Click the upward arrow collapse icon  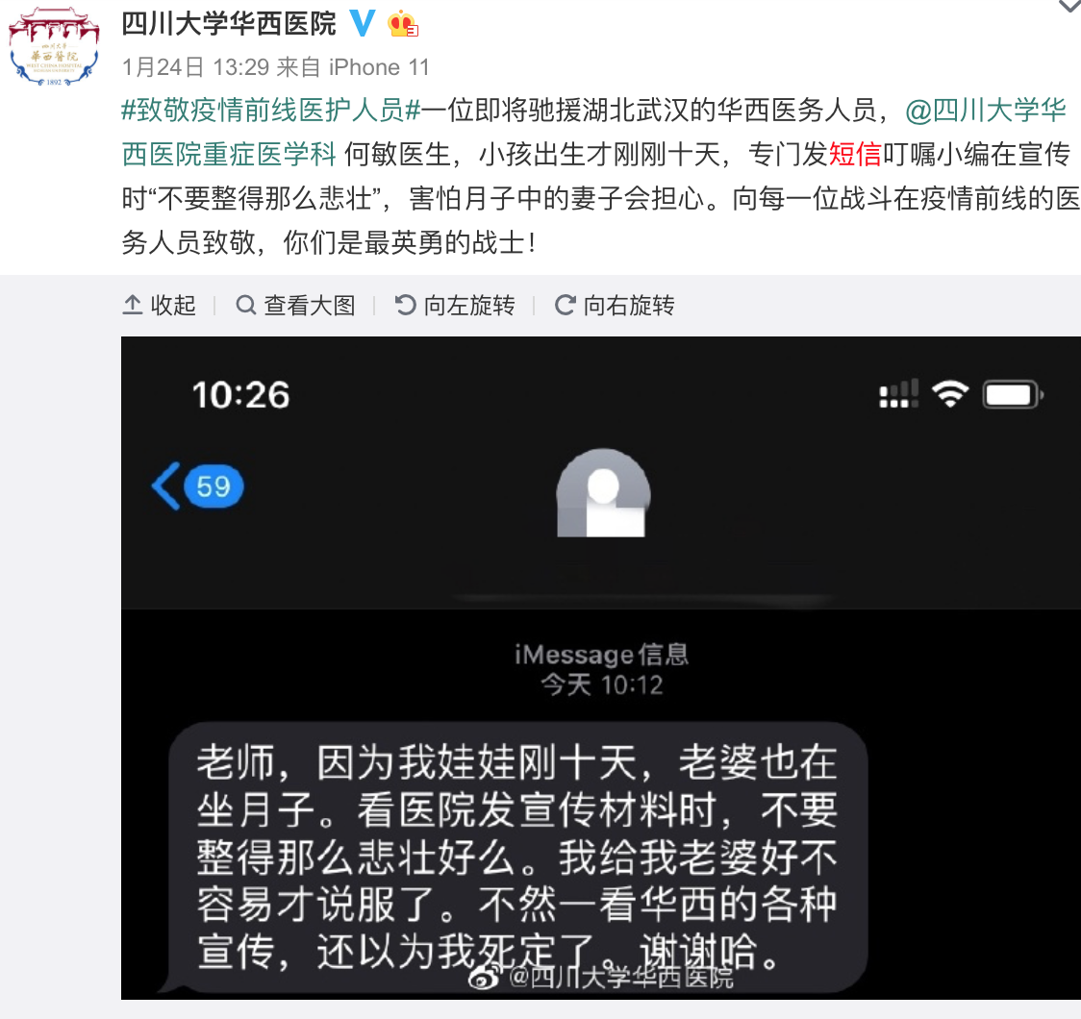[133, 305]
